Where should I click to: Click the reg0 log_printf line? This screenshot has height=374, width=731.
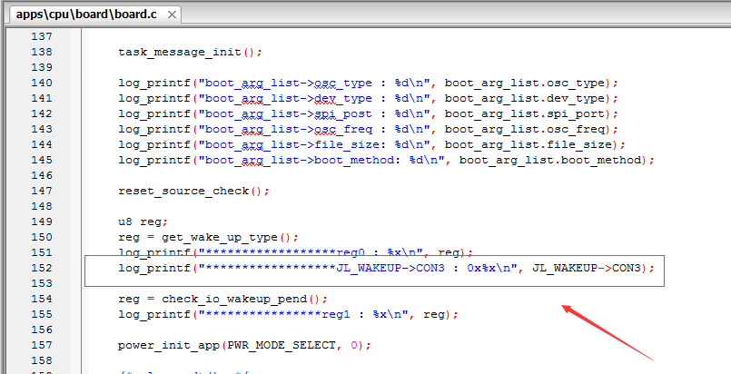[x=295, y=252]
